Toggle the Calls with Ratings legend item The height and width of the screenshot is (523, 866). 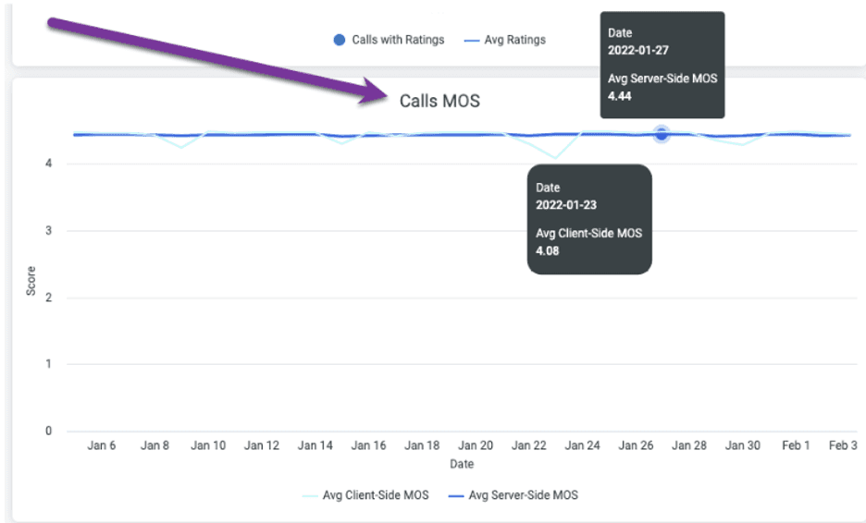389,40
